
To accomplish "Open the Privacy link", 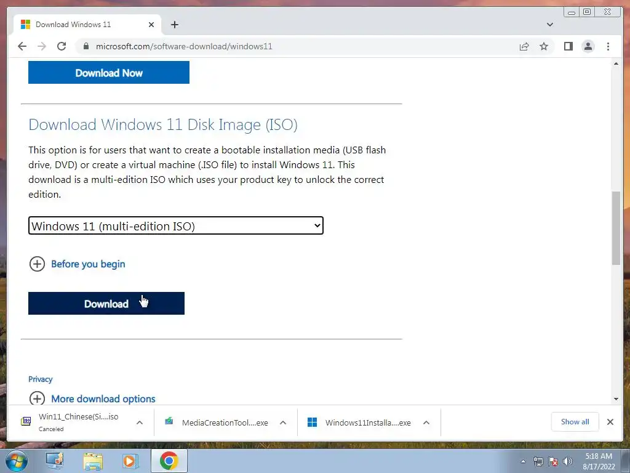I will (40, 379).
